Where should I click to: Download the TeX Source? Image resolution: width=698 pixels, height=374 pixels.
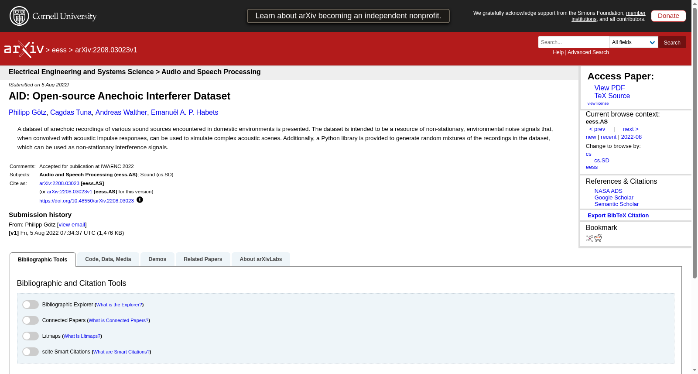pyautogui.click(x=612, y=96)
